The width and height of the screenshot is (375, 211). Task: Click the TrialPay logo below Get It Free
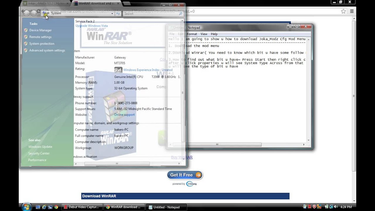191,184
